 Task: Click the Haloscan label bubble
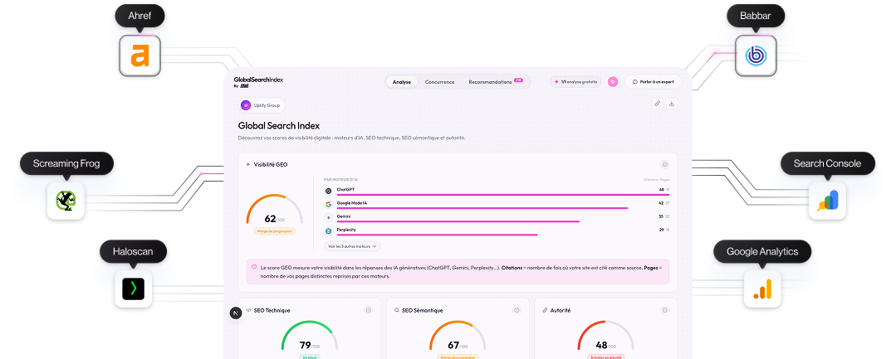click(x=133, y=252)
